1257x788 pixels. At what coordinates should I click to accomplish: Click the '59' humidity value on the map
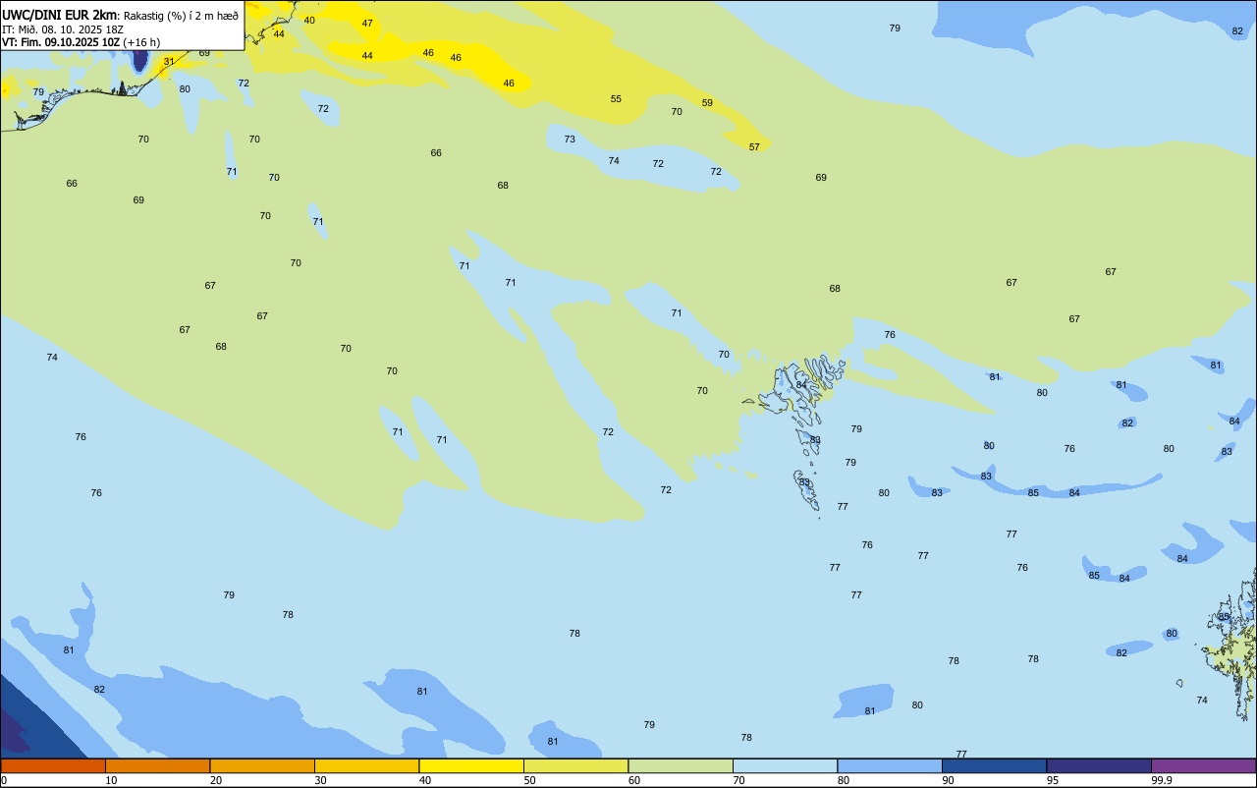pos(707,103)
